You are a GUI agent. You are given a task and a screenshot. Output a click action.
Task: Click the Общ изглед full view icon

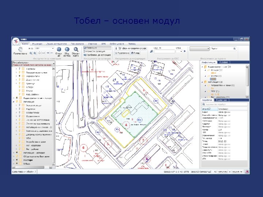(67, 49)
